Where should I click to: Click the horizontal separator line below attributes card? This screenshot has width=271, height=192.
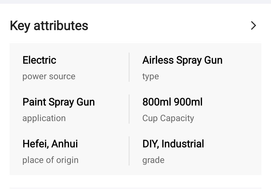135,188
